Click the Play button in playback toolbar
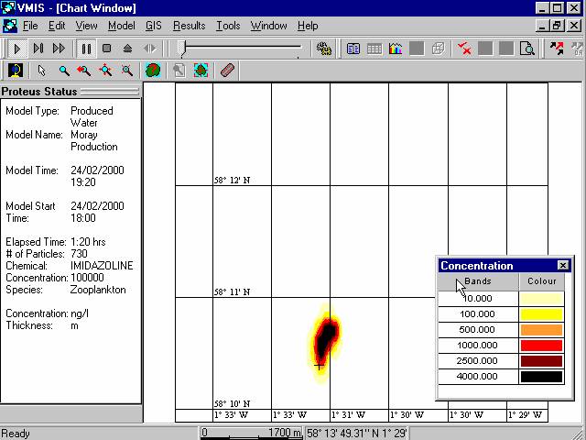Image resolution: width=586 pixels, height=440 pixels. (x=17, y=49)
